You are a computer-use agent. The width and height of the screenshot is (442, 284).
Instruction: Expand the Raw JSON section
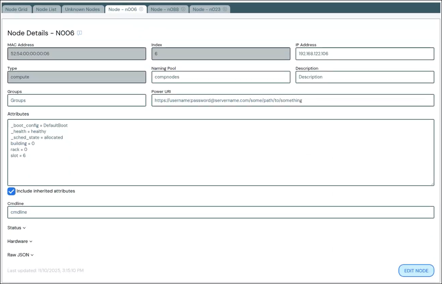tap(20, 255)
